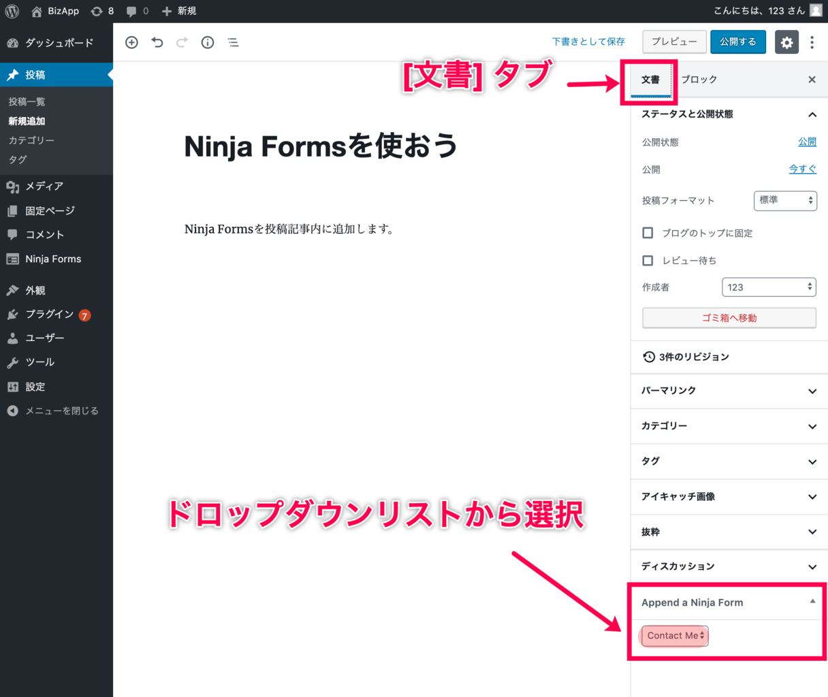Open Ninja Forms menu in sidebar
Viewport: 828px width, 697px height.
(57, 259)
